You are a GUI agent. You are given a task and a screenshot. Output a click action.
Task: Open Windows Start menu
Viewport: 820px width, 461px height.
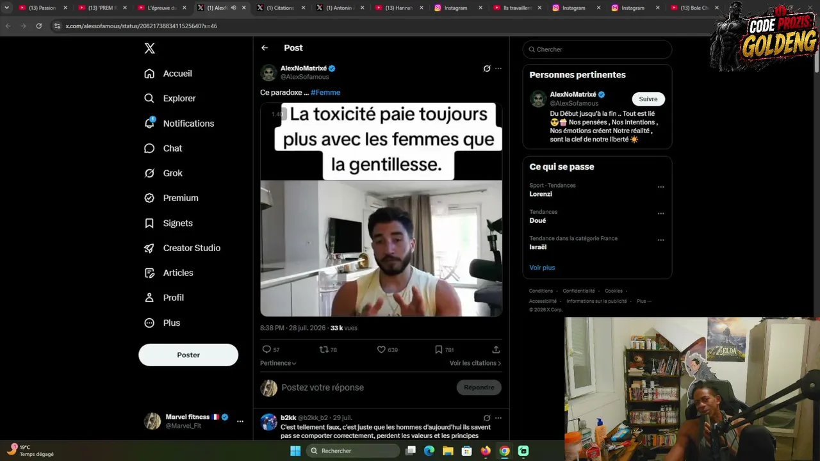295,451
